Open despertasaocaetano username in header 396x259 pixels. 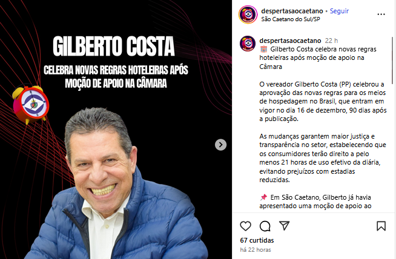[292, 11]
